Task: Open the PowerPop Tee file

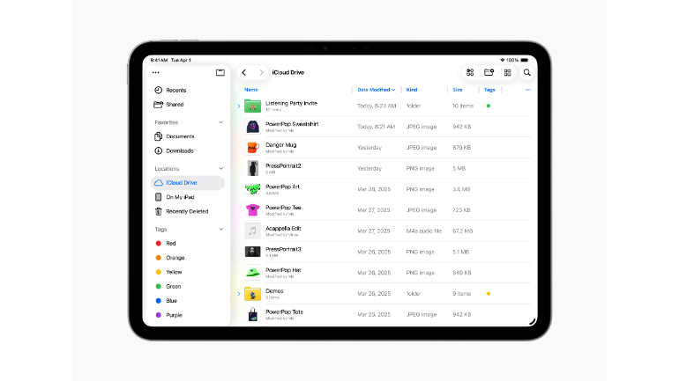Action: coord(283,208)
